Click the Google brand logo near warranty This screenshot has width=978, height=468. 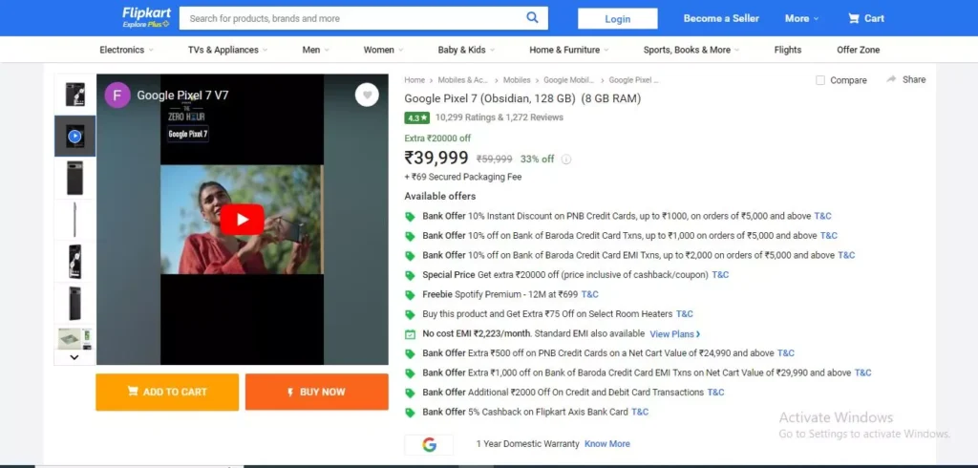click(429, 444)
